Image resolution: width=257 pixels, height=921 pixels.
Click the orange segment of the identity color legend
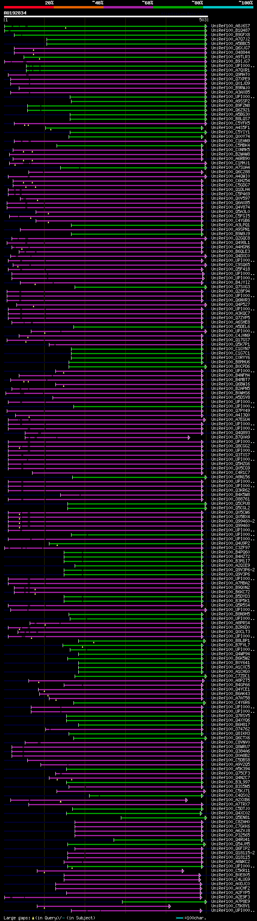click(79, 7)
